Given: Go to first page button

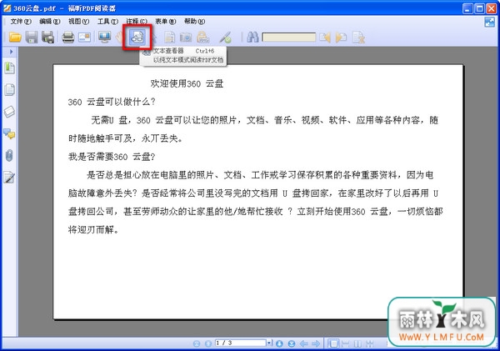Looking at the screenshot, I should [x=197, y=343].
